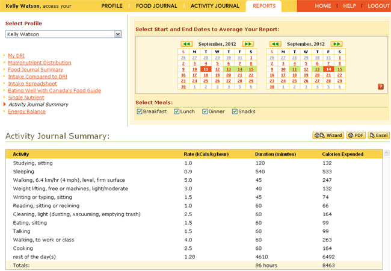Open the Single Nutrient report
The width and height of the screenshot is (391, 271).
26,98
